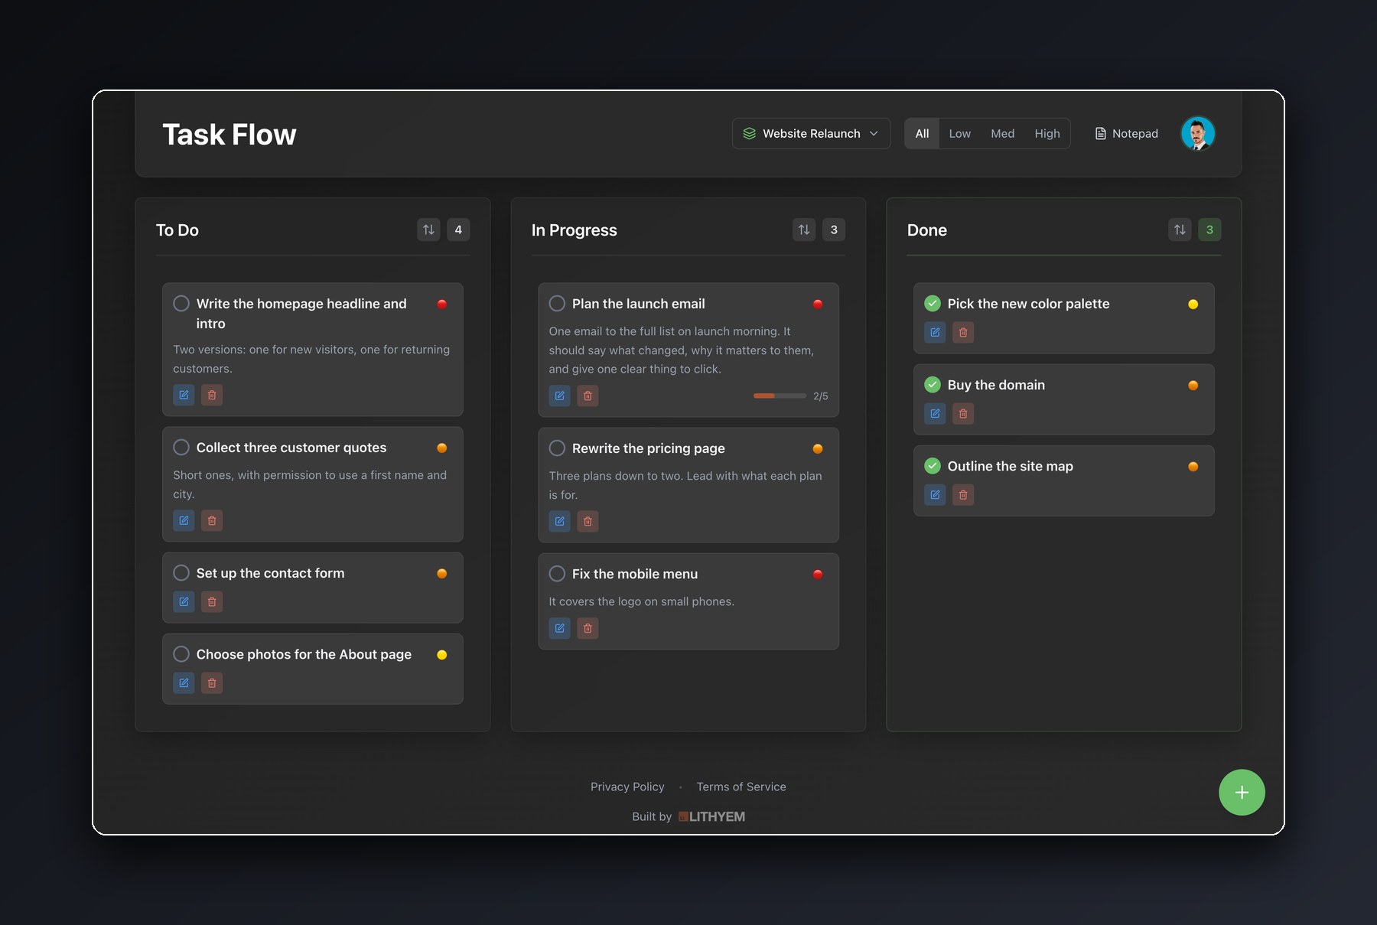Open the Privacy Policy link
1377x925 pixels.
click(627, 787)
